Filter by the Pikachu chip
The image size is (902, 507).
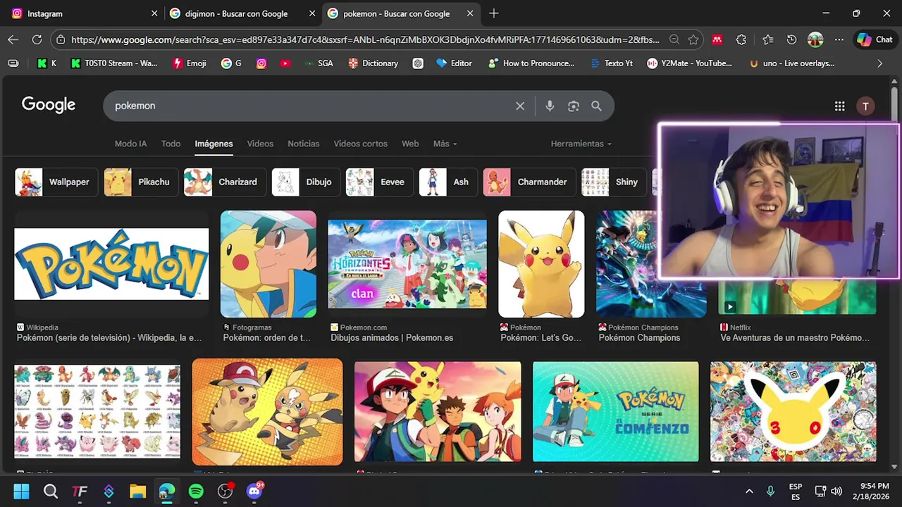tap(141, 182)
